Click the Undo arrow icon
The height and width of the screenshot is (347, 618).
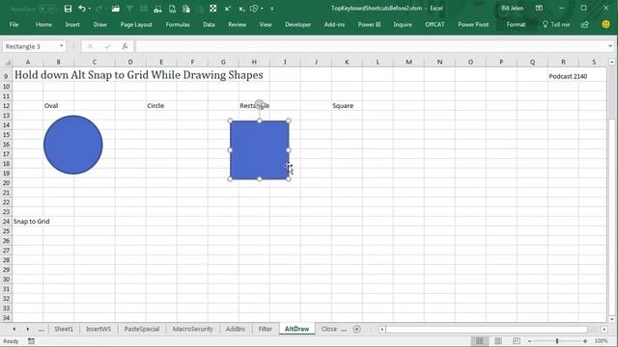tap(81, 9)
